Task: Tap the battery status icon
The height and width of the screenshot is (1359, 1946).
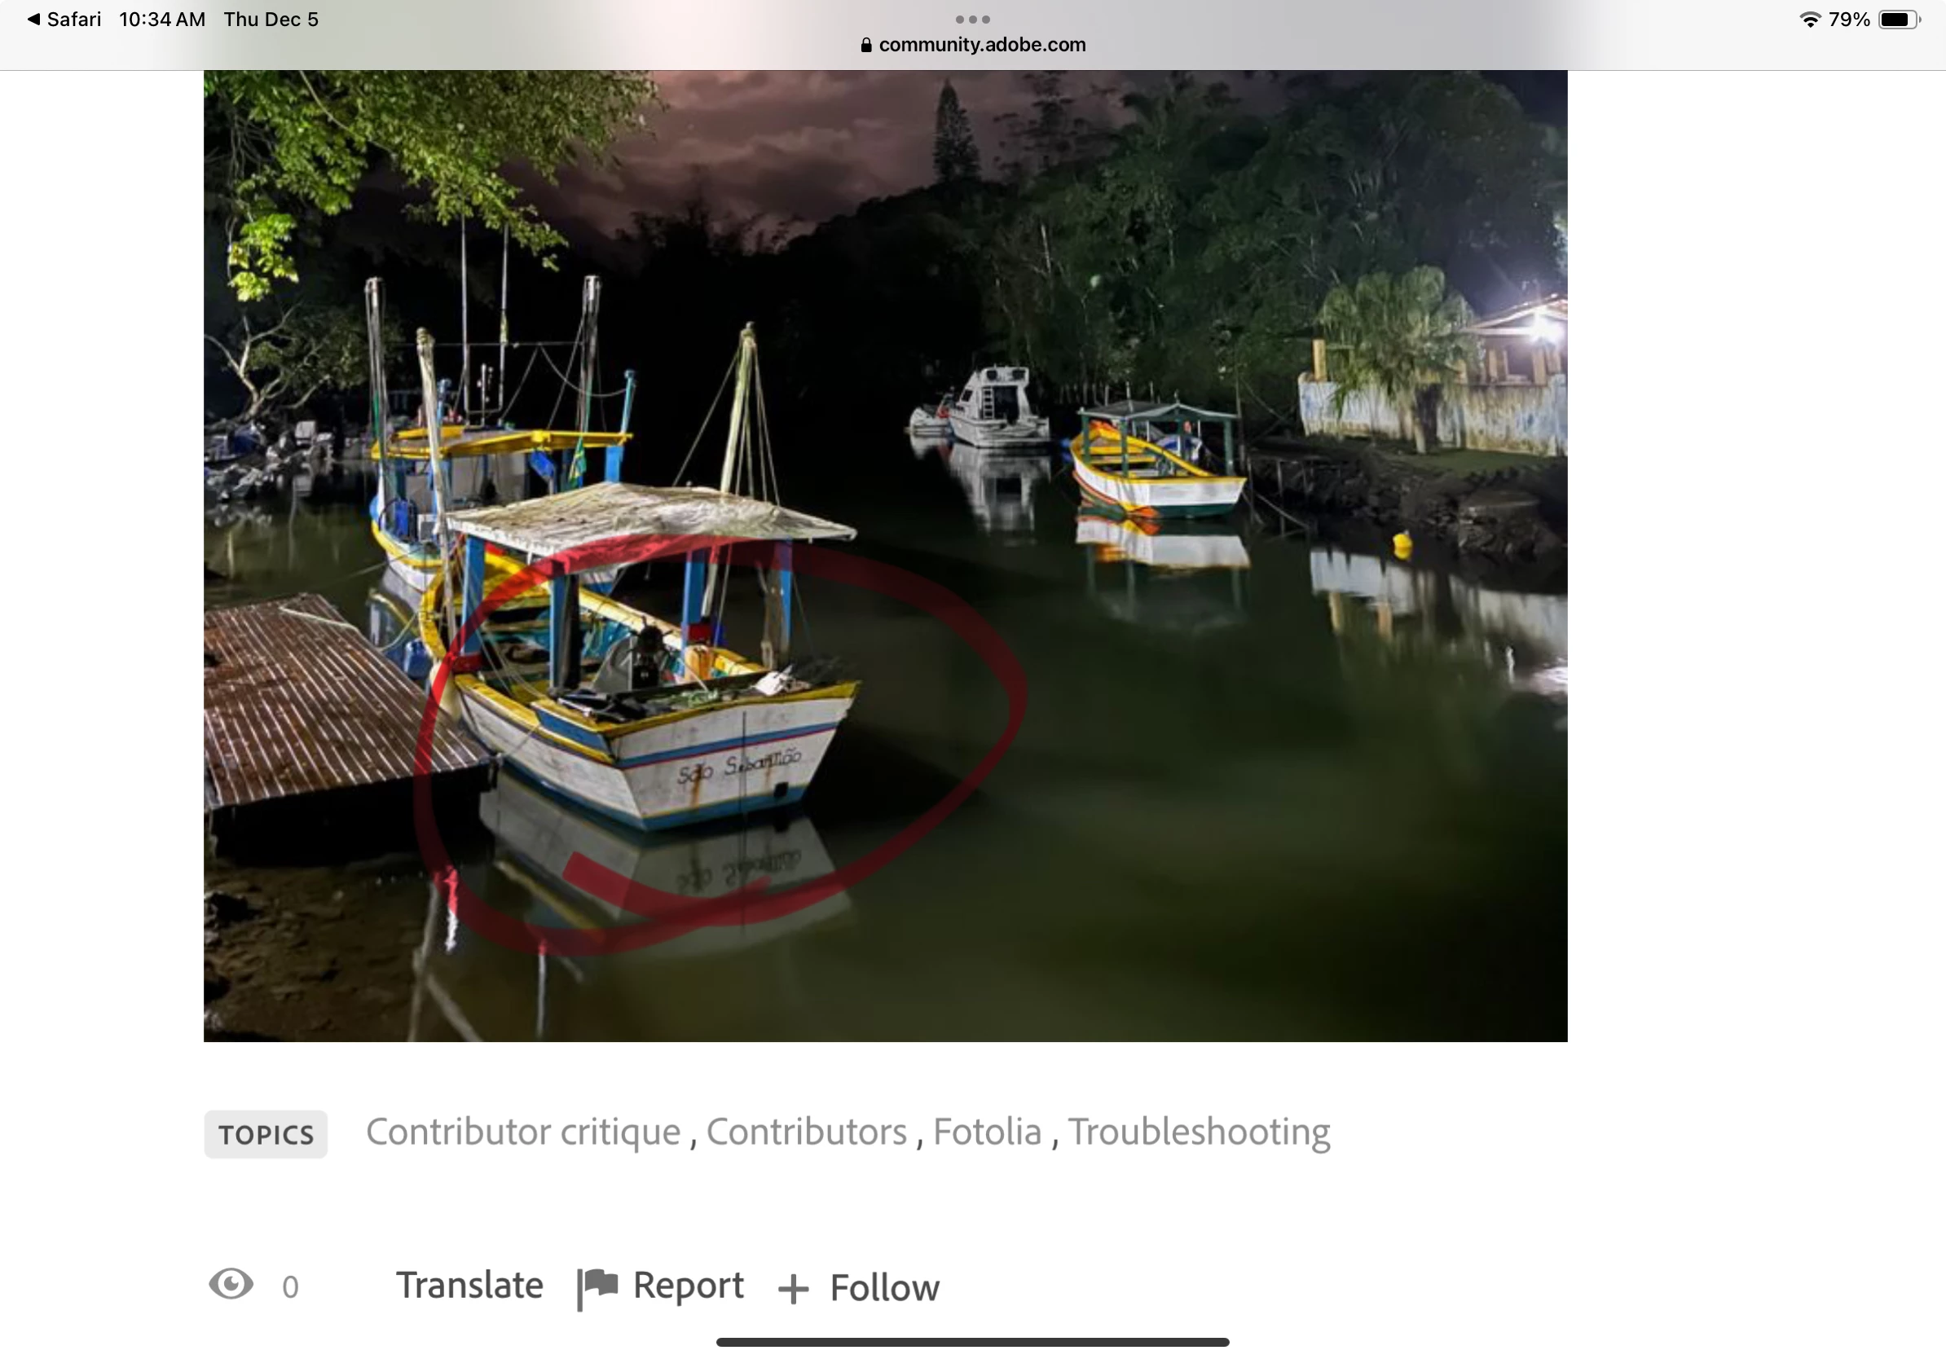Action: pyautogui.click(x=1900, y=20)
